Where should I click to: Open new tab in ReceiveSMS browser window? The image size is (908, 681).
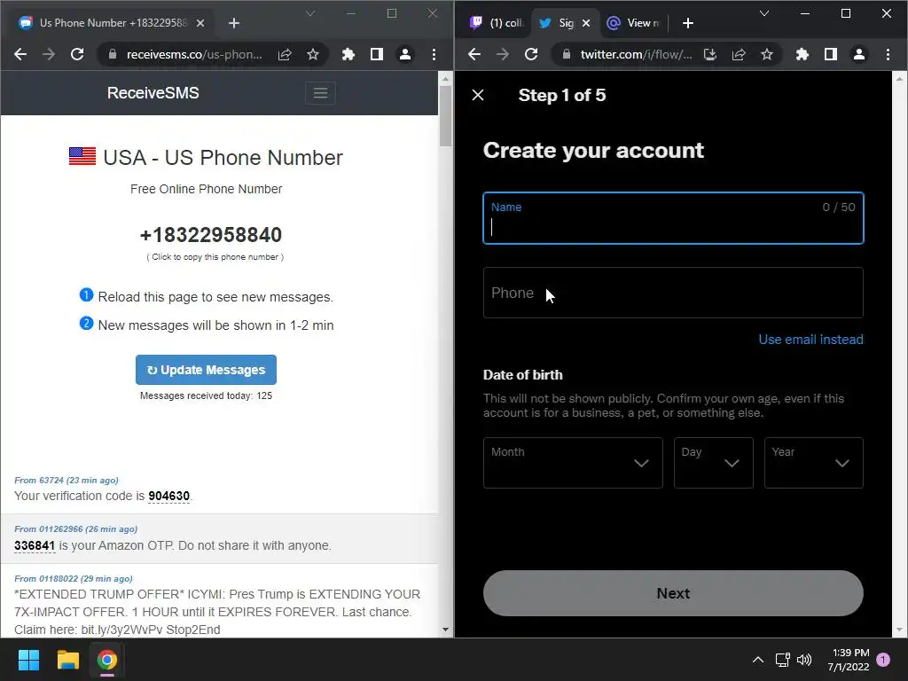click(x=234, y=23)
